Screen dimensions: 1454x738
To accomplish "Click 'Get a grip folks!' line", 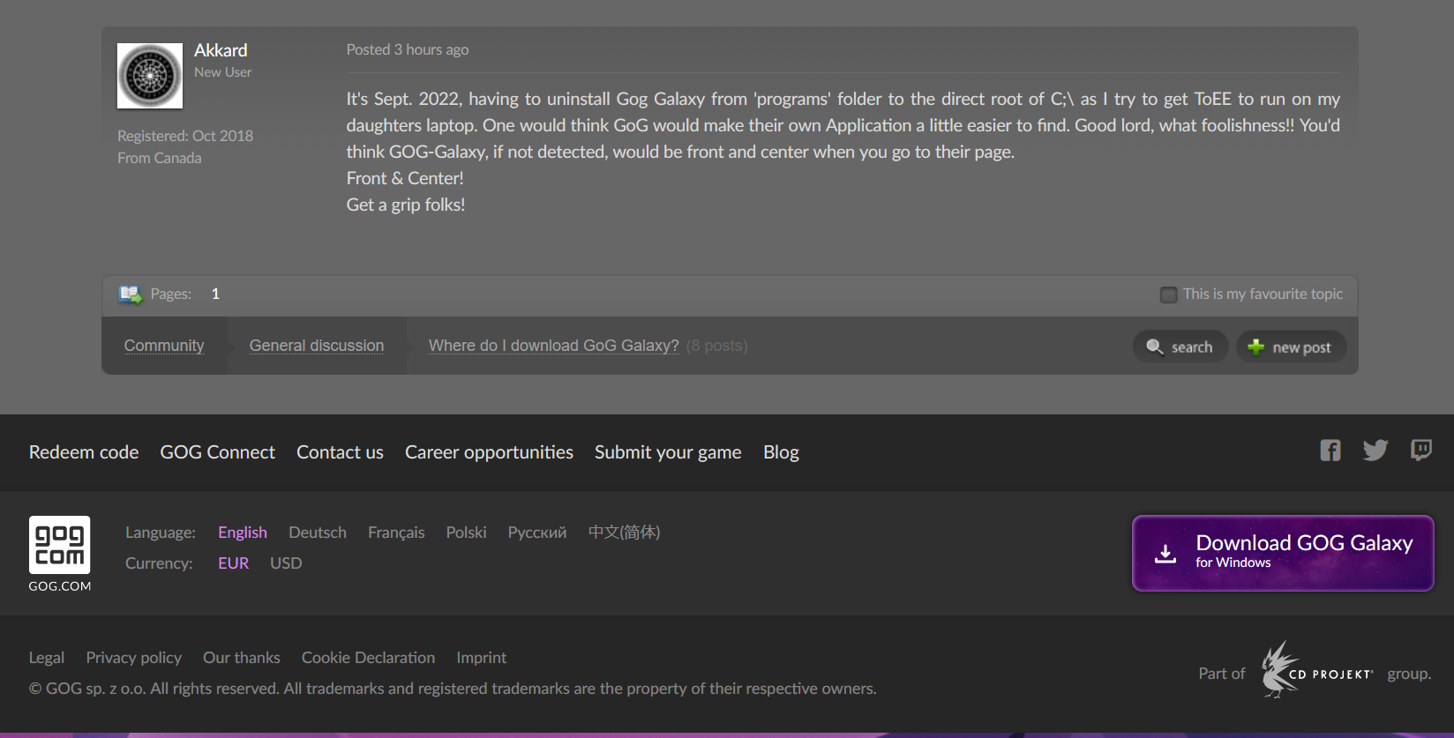I will pyautogui.click(x=406, y=205).
